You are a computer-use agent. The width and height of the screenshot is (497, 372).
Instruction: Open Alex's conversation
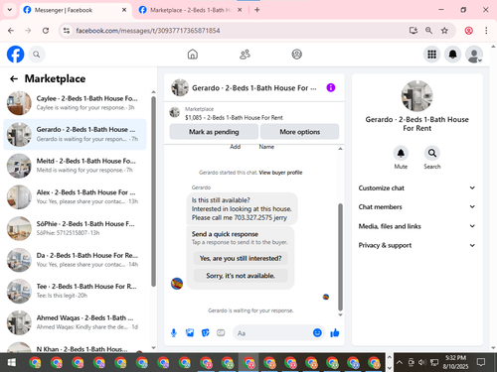(x=75, y=196)
